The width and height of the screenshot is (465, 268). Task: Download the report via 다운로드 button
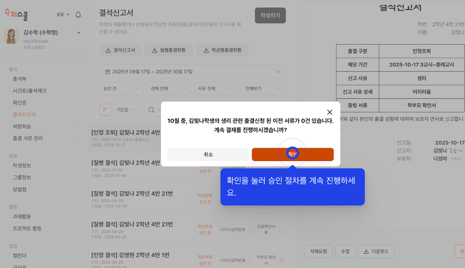pyautogui.click(x=376, y=251)
